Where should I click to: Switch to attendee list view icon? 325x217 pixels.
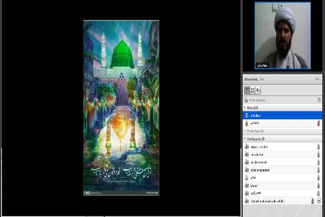[x=247, y=90]
